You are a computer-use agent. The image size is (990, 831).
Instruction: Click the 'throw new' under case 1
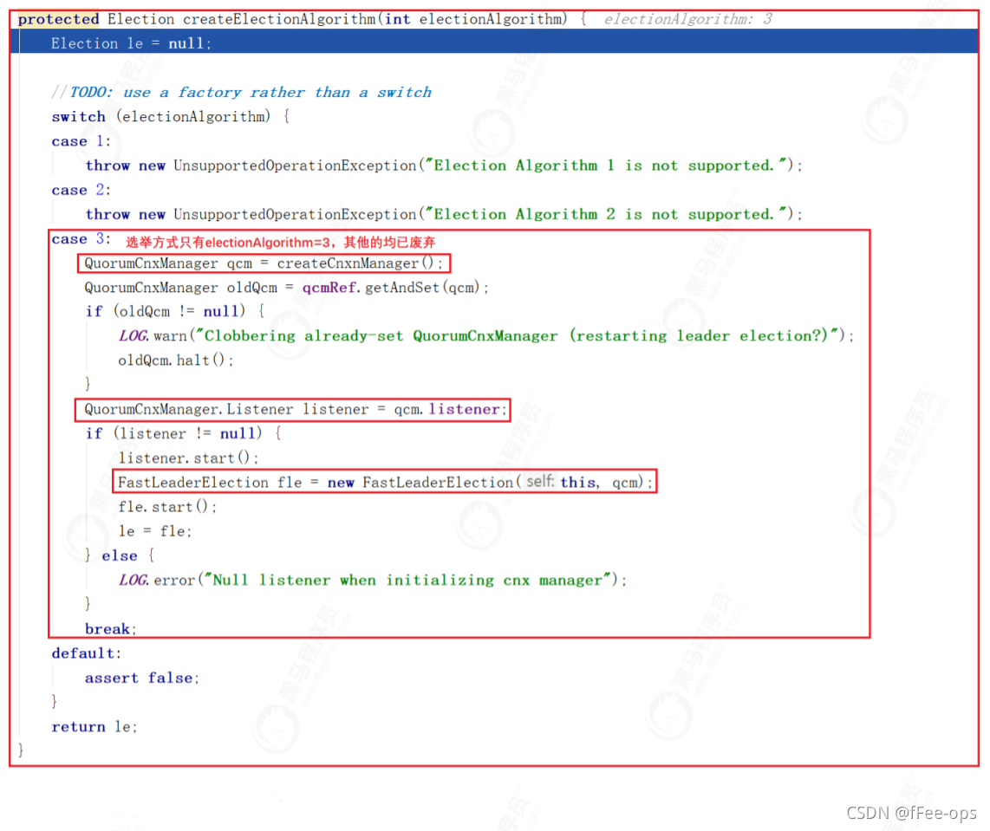126,166
